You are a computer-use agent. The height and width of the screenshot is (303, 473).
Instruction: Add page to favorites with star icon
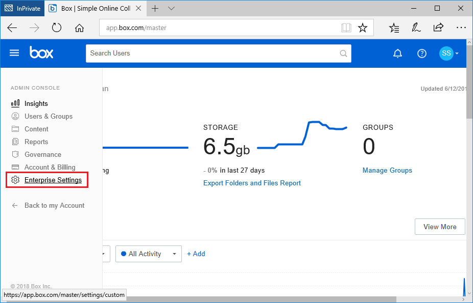pos(363,28)
